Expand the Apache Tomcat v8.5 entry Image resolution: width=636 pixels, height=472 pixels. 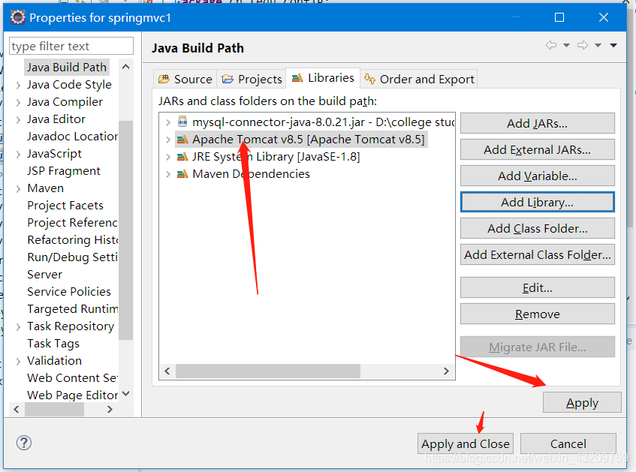click(x=168, y=140)
